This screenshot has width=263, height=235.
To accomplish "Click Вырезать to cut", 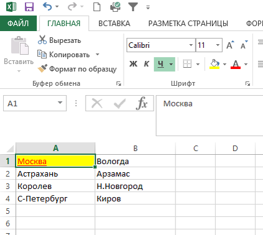I will 59,40.
